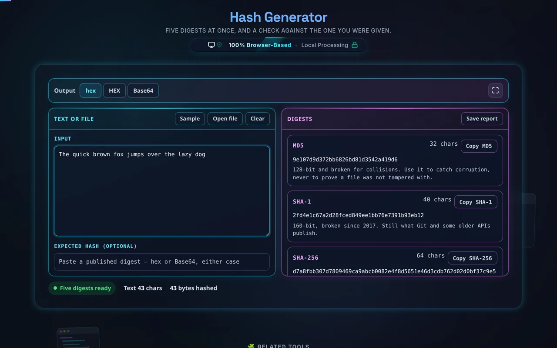Image resolution: width=557 pixels, height=348 pixels.
Task: Load the Sample text
Action: tap(190, 119)
